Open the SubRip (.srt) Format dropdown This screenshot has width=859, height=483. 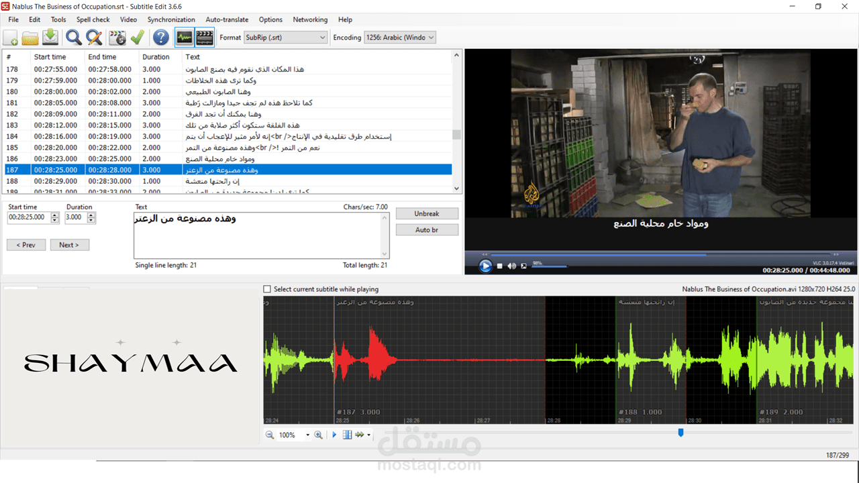pyautogui.click(x=285, y=38)
